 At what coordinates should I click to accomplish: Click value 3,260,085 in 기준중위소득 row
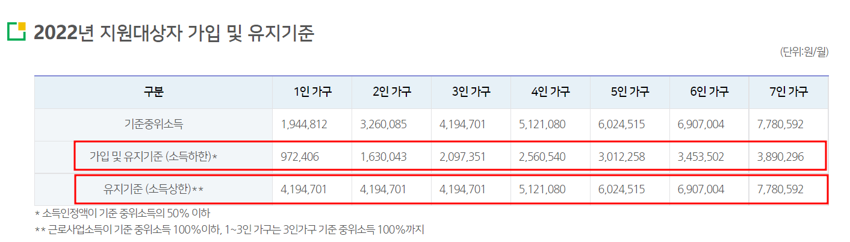(x=383, y=125)
